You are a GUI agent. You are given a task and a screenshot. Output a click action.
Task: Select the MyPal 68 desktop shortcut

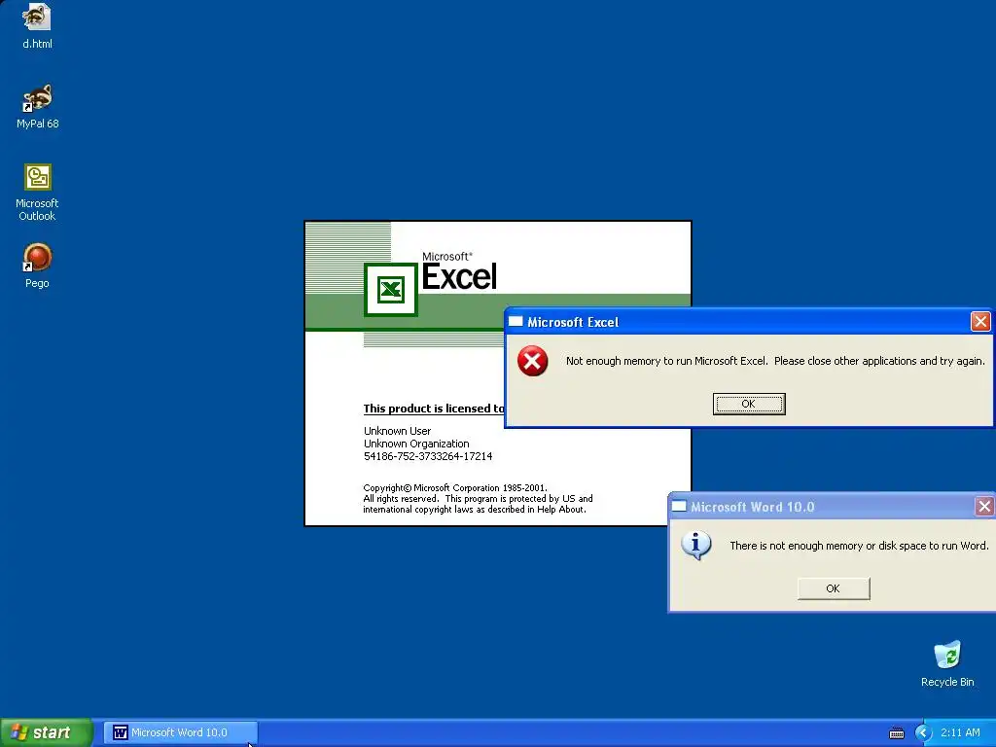pyautogui.click(x=37, y=106)
